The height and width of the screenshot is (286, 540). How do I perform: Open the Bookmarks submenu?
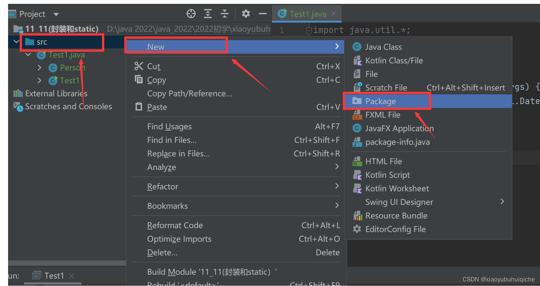(236, 206)
